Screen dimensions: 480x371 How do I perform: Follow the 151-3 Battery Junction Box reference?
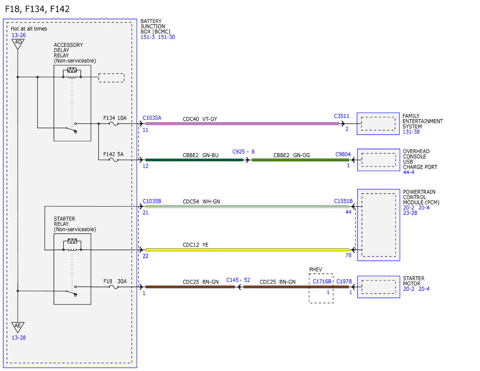(x=148, y=37)
